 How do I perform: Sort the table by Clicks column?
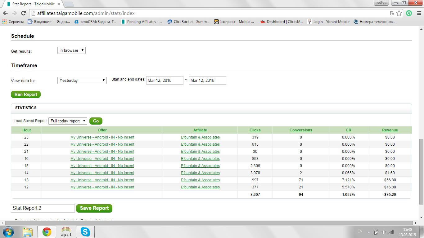click(255, 130)
